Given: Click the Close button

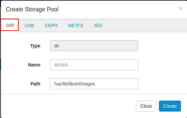Looking at the screenshot, I should (146, 106).
